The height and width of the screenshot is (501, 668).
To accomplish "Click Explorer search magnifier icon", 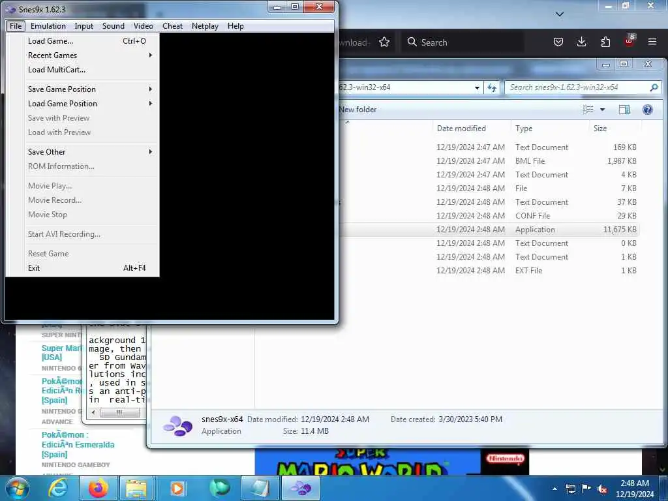I will [654, 87].
